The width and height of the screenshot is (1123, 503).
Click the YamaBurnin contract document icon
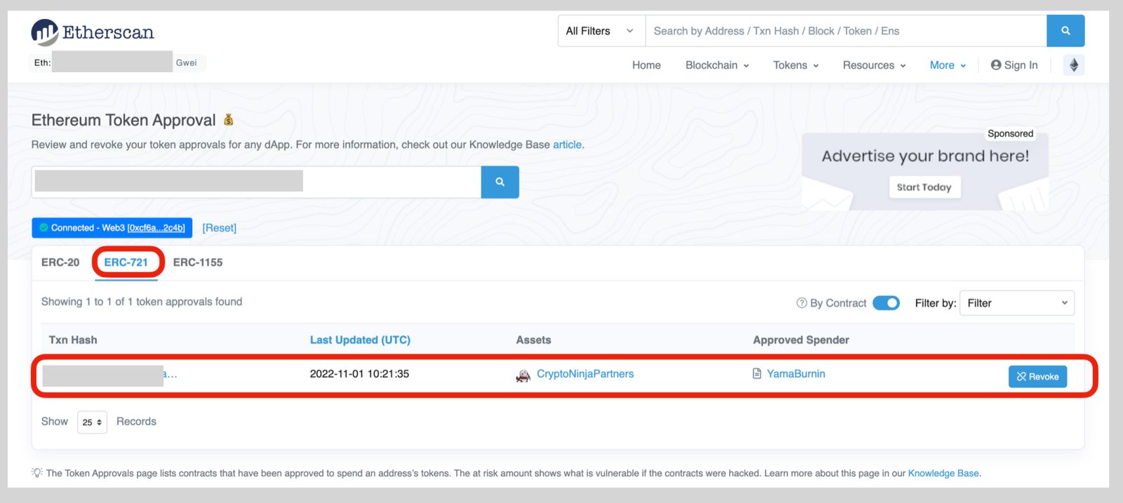click(x=757, y=374)
